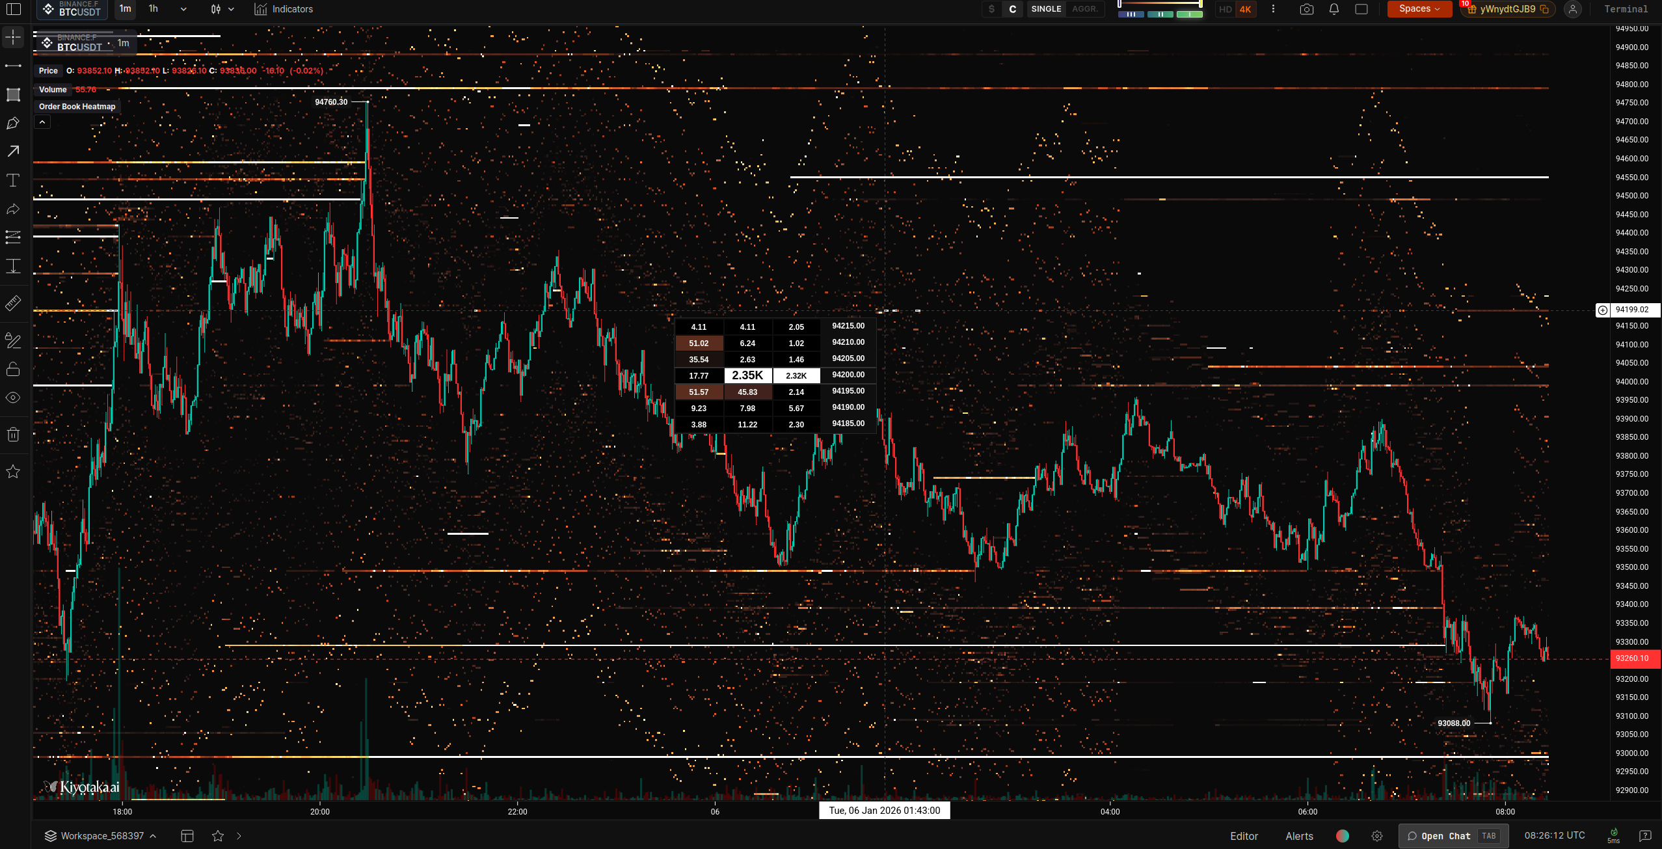Switch heatmap resolution to HD
The width and height of the screenshot is (1662, 849).
[1226, 9]
